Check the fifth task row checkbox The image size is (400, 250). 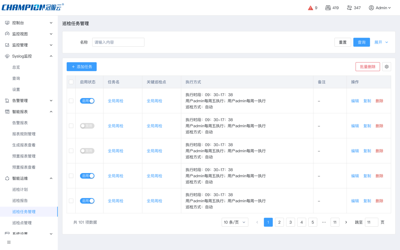[x=71, y=201]
